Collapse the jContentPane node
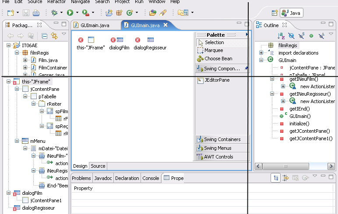The image size is (338, 214). 17,89
